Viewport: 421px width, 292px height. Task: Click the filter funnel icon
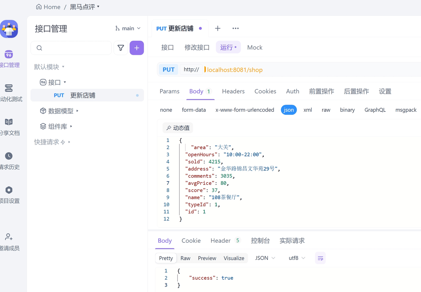(121, 48)
